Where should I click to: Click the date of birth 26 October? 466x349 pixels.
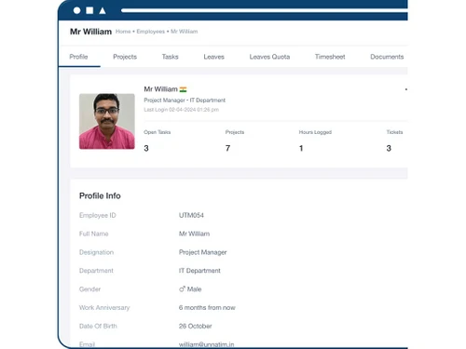pos(195,326)
